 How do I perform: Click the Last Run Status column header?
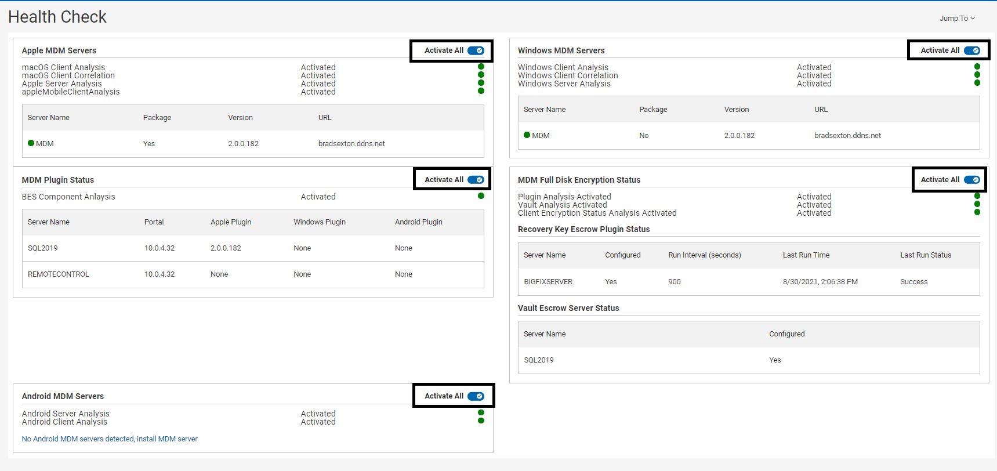(926, 255)
